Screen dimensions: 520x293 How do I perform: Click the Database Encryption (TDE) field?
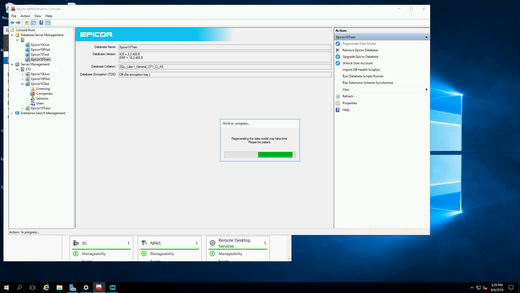tap(225, 75)
